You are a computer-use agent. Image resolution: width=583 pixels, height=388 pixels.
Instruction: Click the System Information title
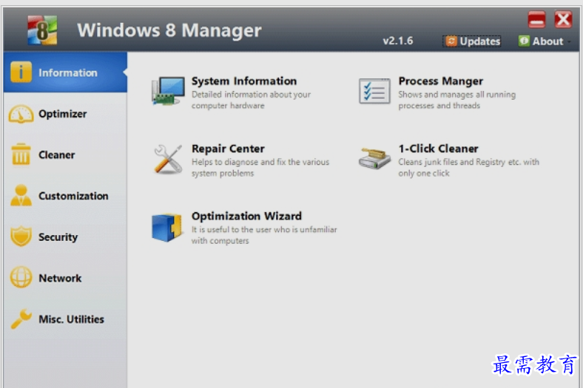pyautogui.click(x=244, y=81)
